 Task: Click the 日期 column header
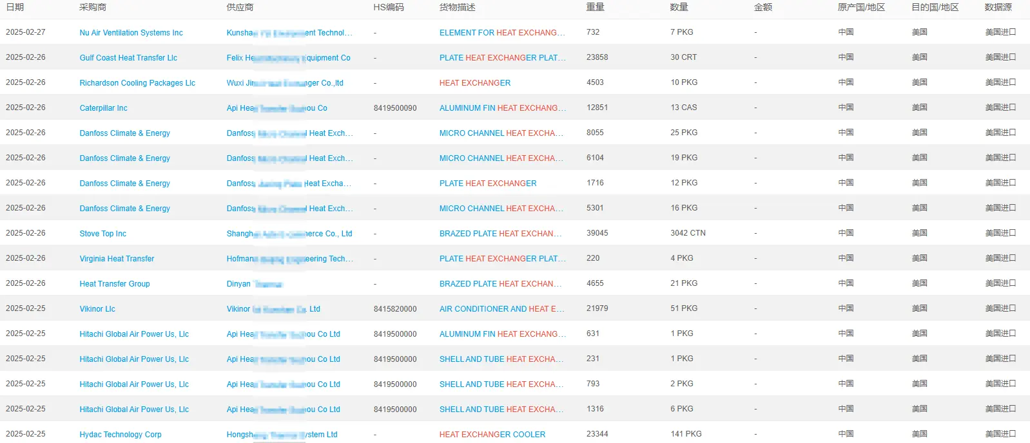15,7
